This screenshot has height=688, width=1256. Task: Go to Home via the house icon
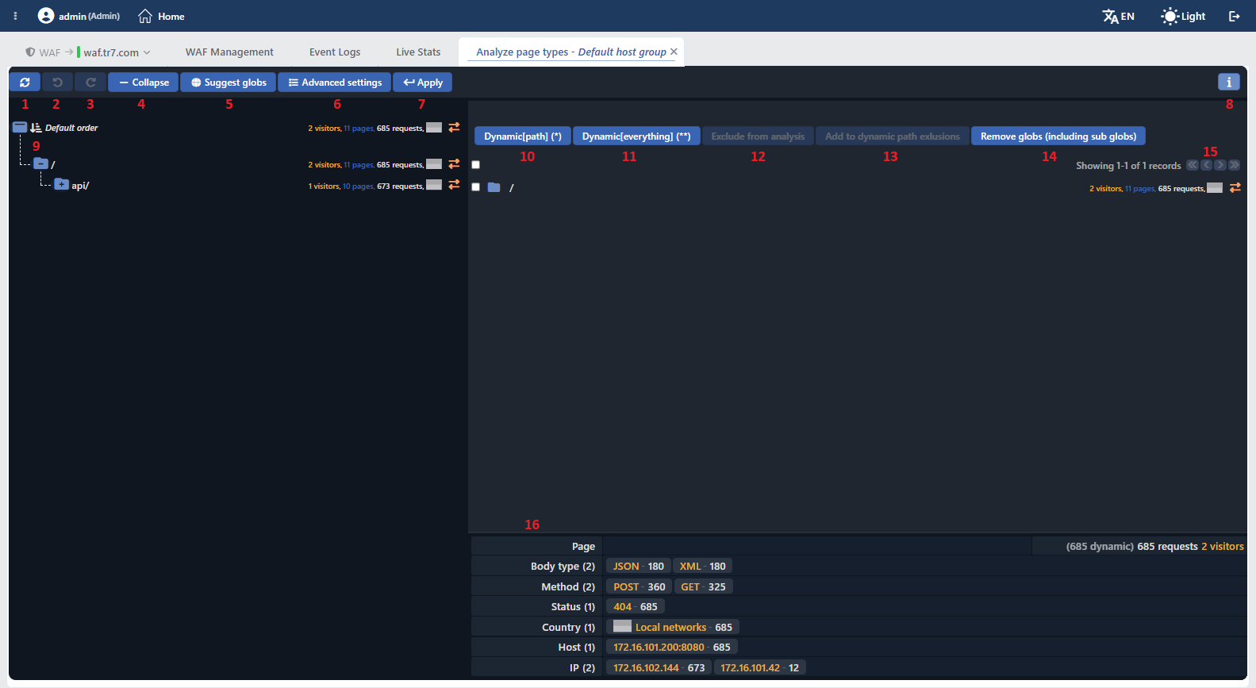pyautogui.click(x=145, y=16)
